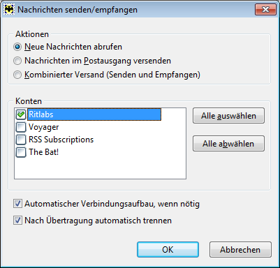This screenshot has width=280, height=268.
Task: Choose Nachrichten im Postausgang versenden option
Action: [x=17, y=61]
